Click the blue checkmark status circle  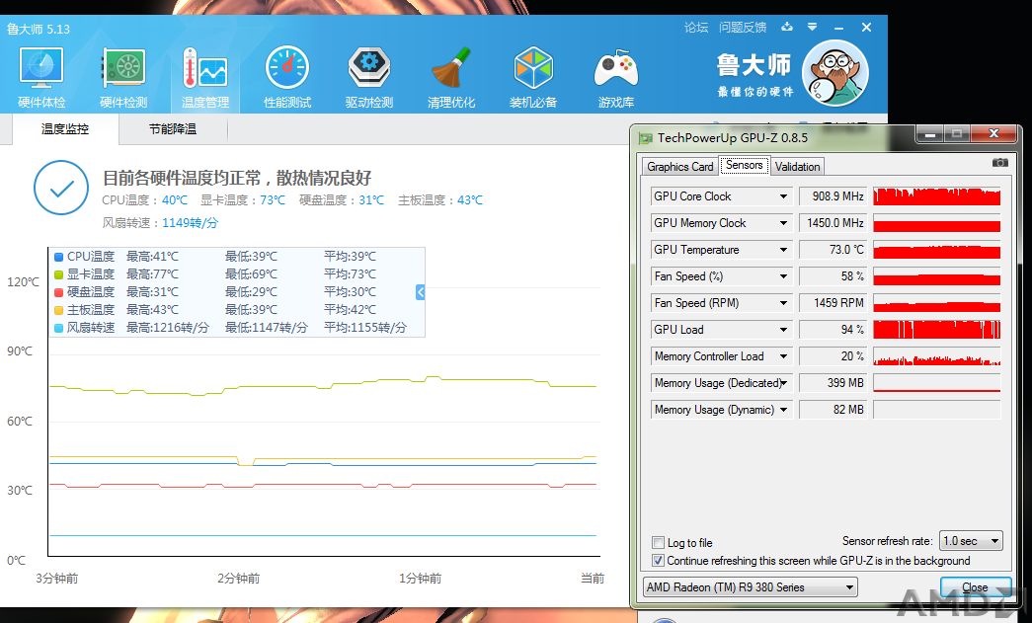click(x=61, y=188)
